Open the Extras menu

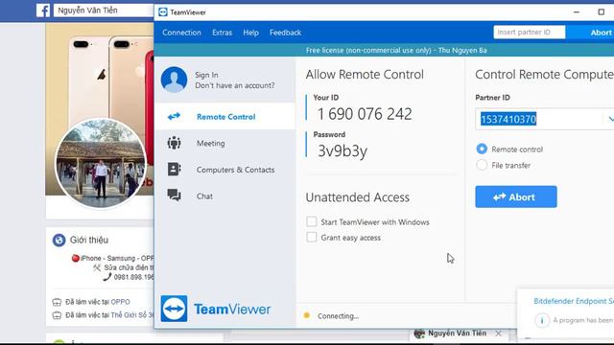click(222, 33)
